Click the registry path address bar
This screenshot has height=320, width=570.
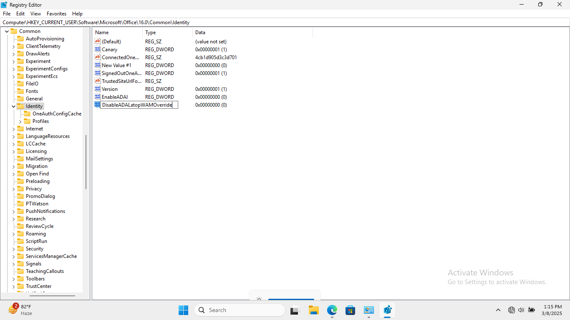(285, 22)
